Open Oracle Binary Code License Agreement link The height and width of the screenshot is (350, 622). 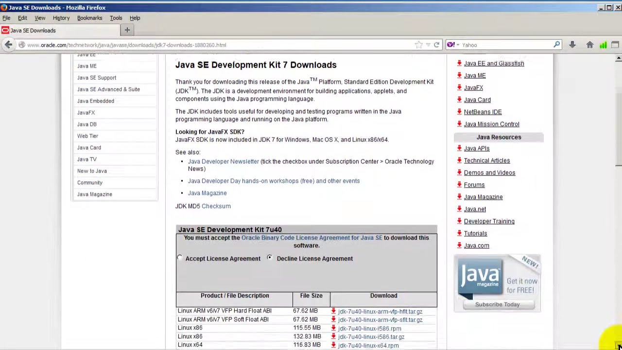pos(312,238)
